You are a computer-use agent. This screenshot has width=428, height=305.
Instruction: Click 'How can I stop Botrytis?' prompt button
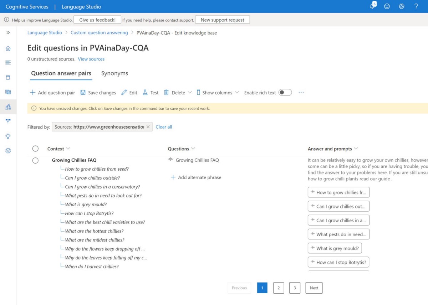(338, 263)
